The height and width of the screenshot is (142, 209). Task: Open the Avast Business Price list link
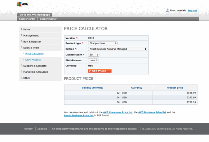click(79, 115)
